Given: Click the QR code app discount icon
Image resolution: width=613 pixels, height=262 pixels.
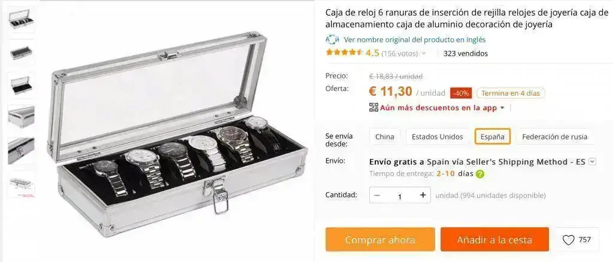Looking at the screenshot, I should click(x=374, y=108).
